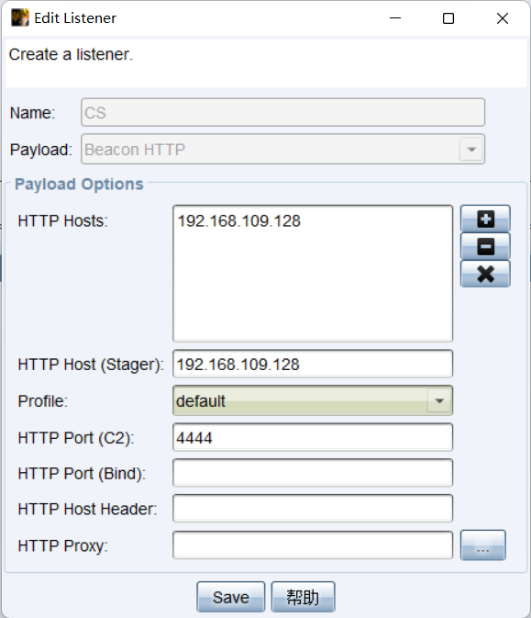Image resolution: width=531 pixels, height=618 pixels.
Task: Add a new HTTP host with plus icon
Action: pos(485,219)
